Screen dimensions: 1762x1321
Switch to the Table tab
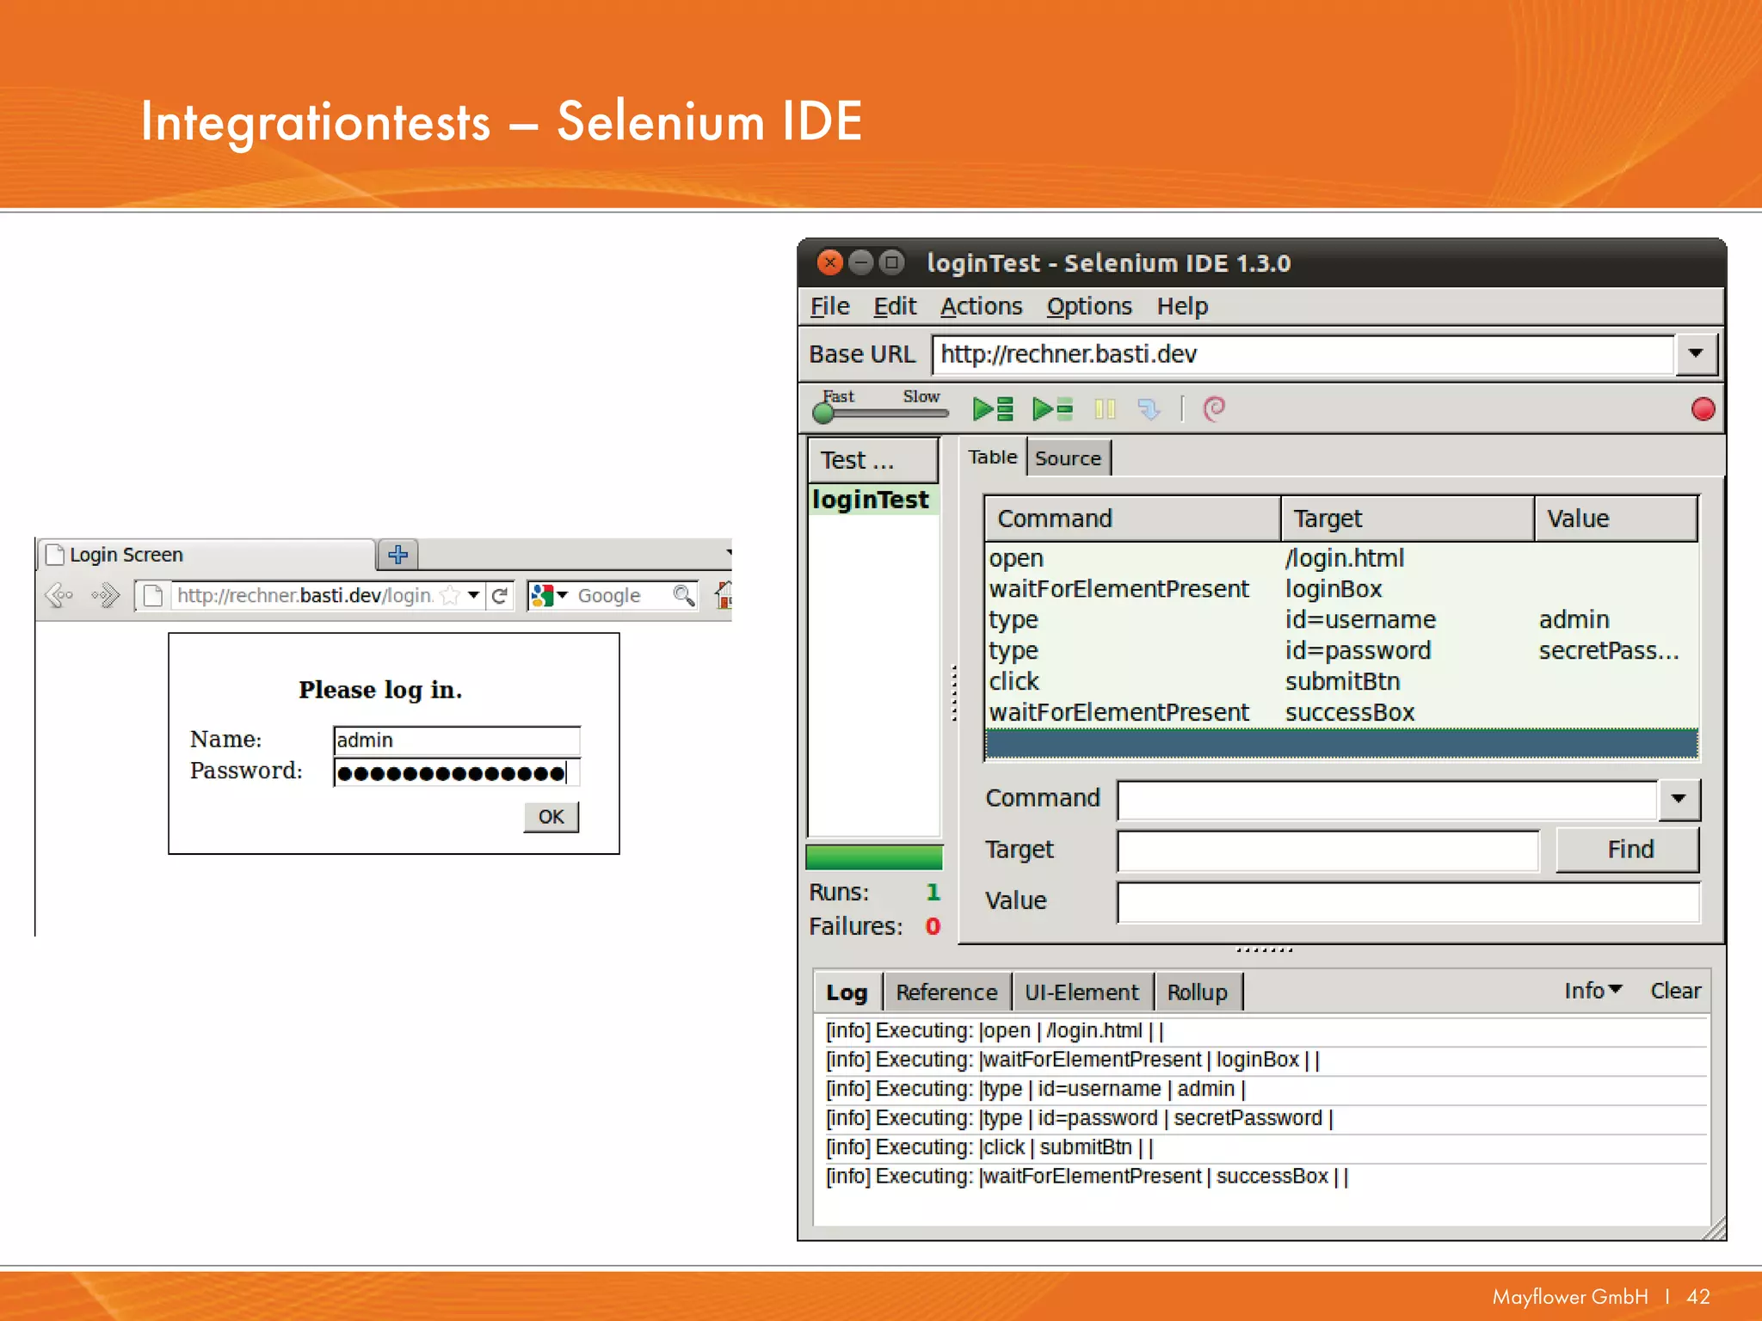point(992,458)
